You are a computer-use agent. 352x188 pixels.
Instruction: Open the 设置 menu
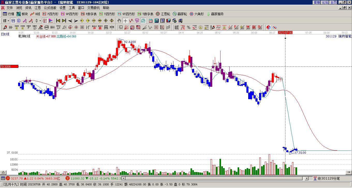(x=62, y=8)
